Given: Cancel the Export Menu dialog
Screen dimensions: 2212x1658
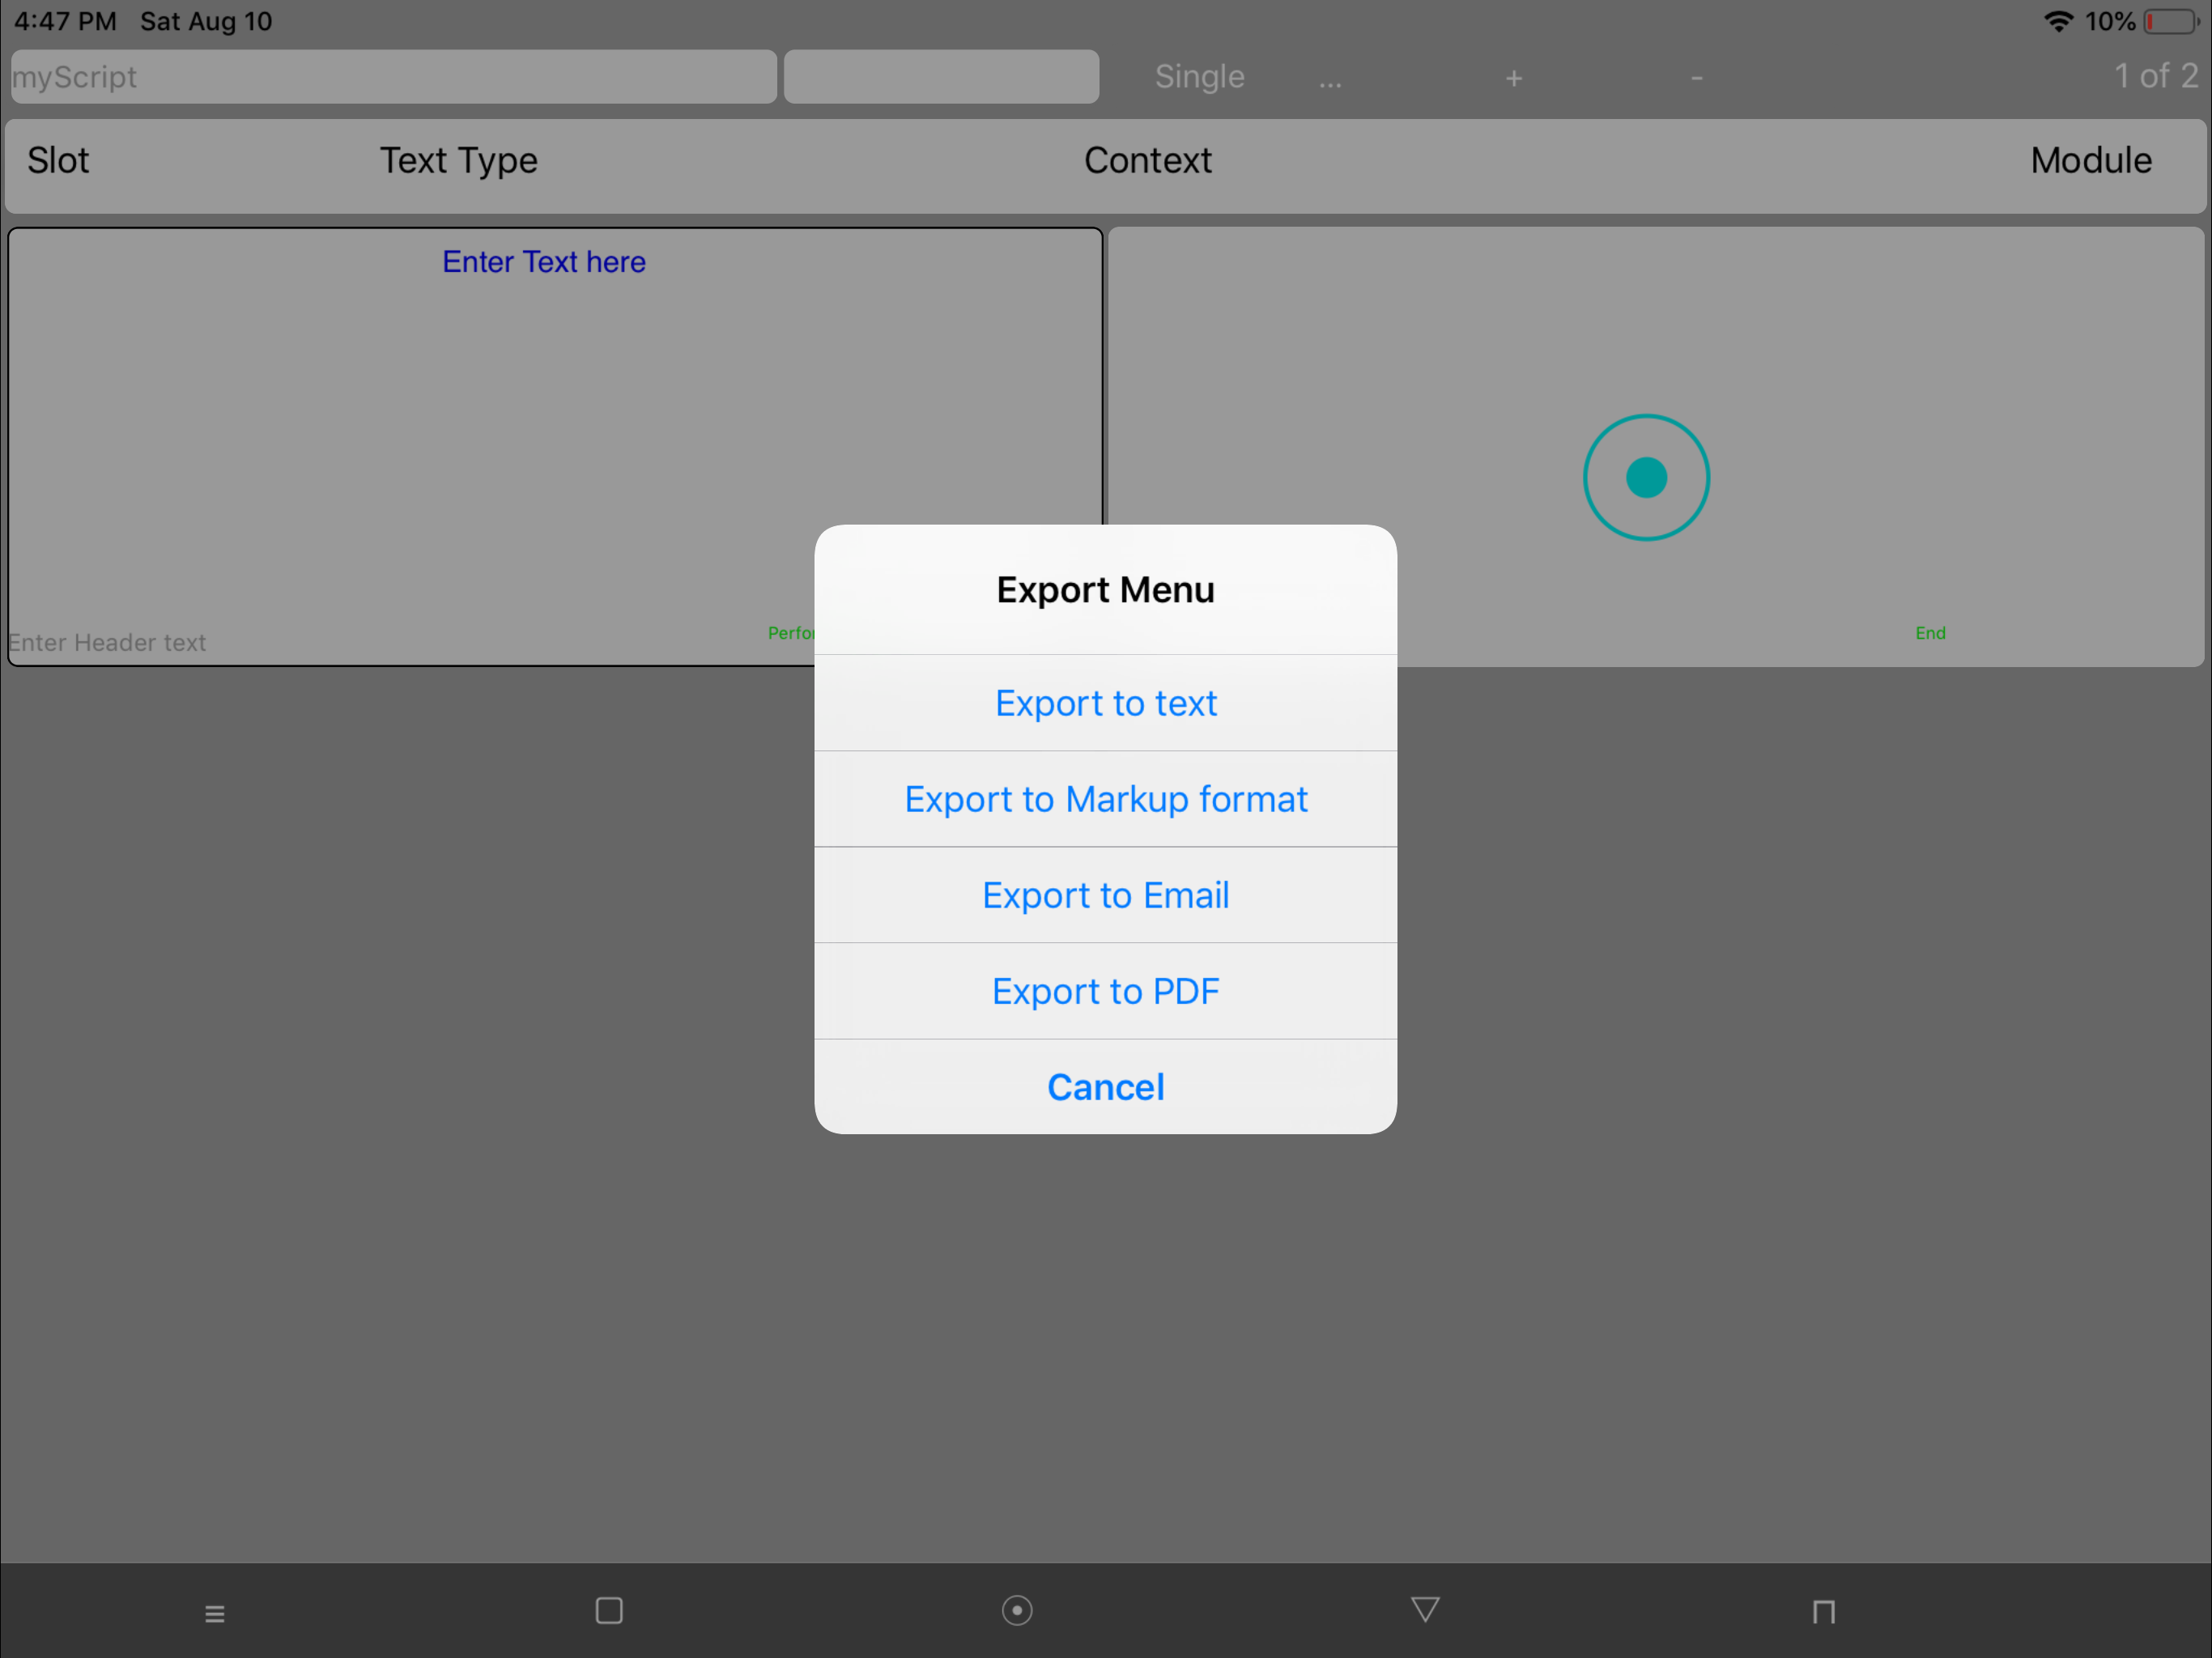Looking at the screenshot, I should [1105, 1087].
